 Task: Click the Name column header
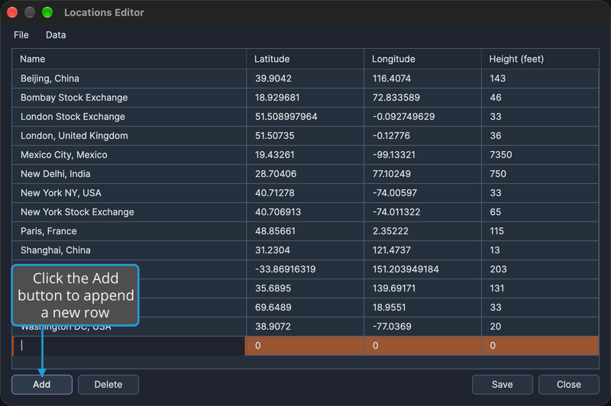129,60
